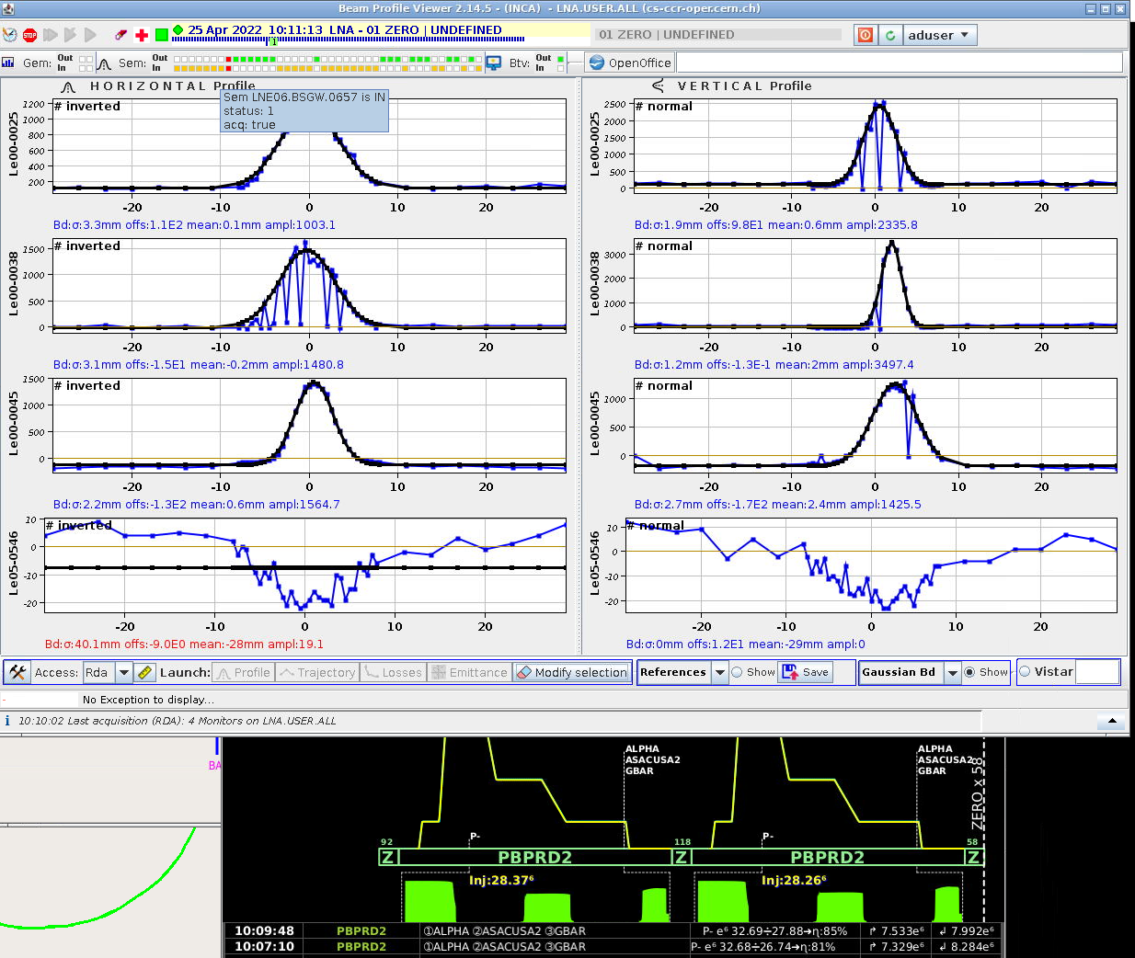Viewport: 1135px width, 958px height.
Task: Open the tools wrench icon near Access
Action: click(x=17, y=672)
